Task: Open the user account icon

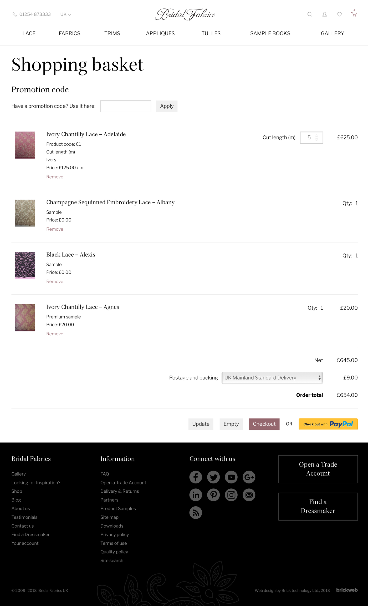Action: [x=325, y=14]
